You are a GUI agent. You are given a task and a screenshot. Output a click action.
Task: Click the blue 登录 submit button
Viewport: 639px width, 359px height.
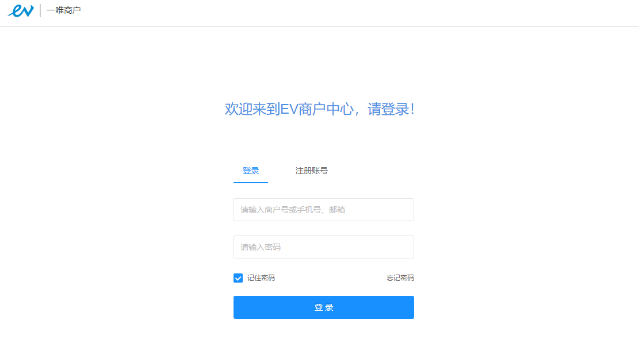coord(324,307)
